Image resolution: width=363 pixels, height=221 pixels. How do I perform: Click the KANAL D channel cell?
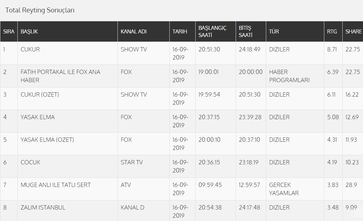(133, 208)
